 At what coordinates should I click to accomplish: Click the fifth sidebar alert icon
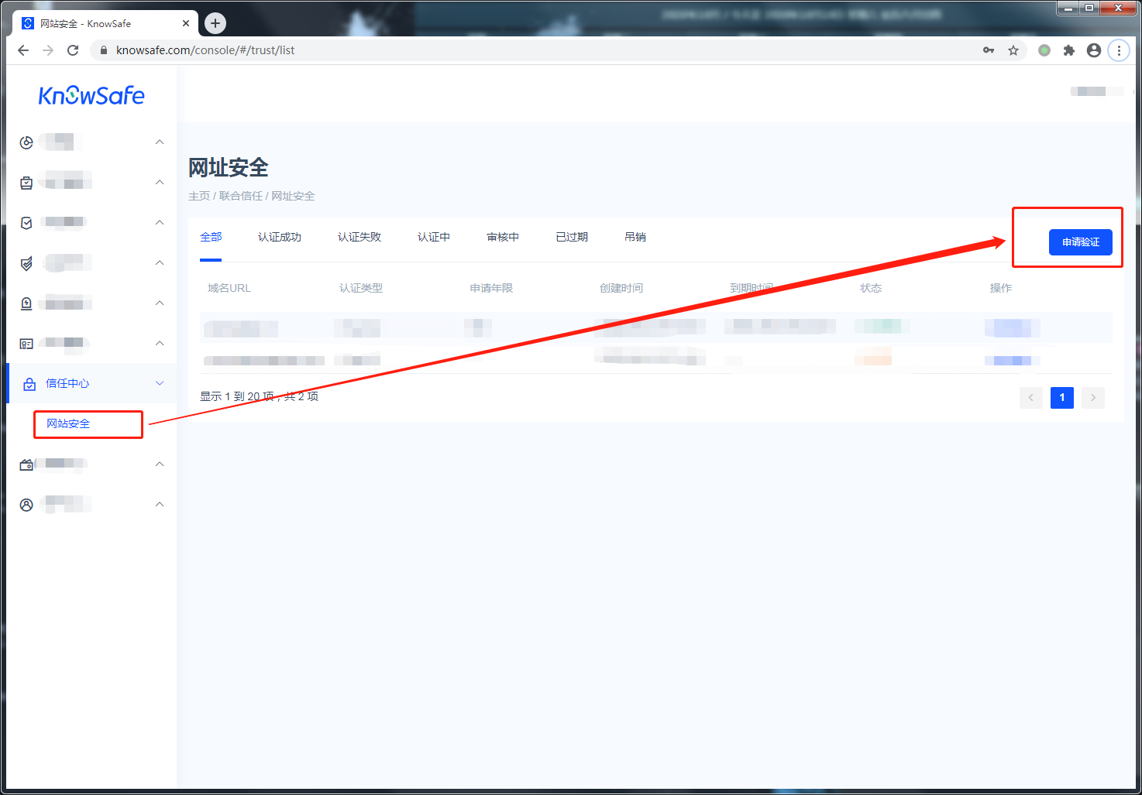[x=26, y=303]
